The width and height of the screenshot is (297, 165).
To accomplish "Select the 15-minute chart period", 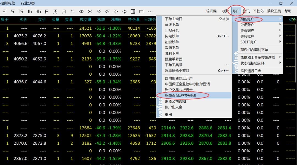I will pyautogui.click(x=21, y=12).
